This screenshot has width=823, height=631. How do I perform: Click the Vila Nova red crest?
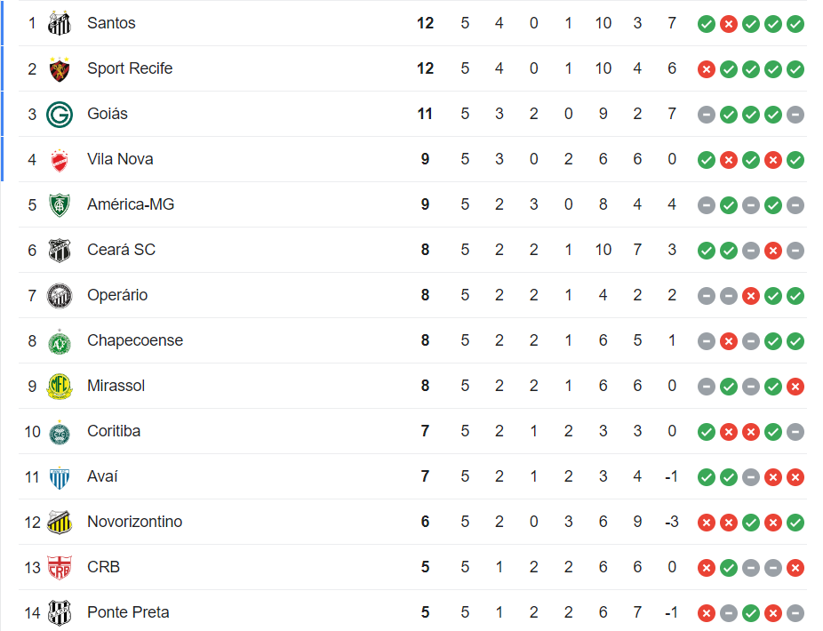click(60, 160)
